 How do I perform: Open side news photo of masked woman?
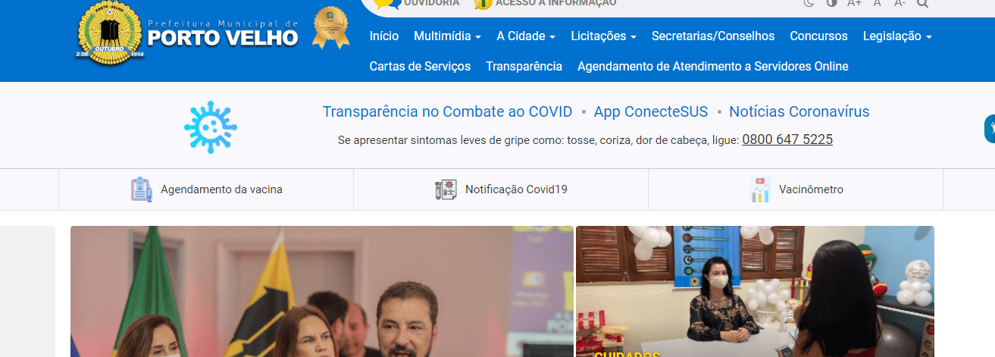(x=755, y=291)
